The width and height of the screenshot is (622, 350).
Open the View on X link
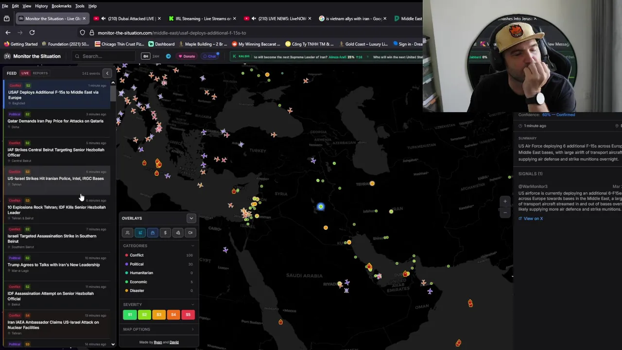click(531, 219)
